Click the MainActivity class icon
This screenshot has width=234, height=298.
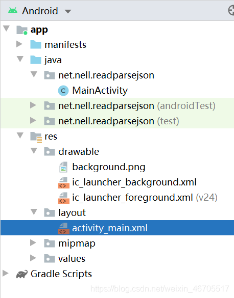pyautogui.click(x=63, y=91)
